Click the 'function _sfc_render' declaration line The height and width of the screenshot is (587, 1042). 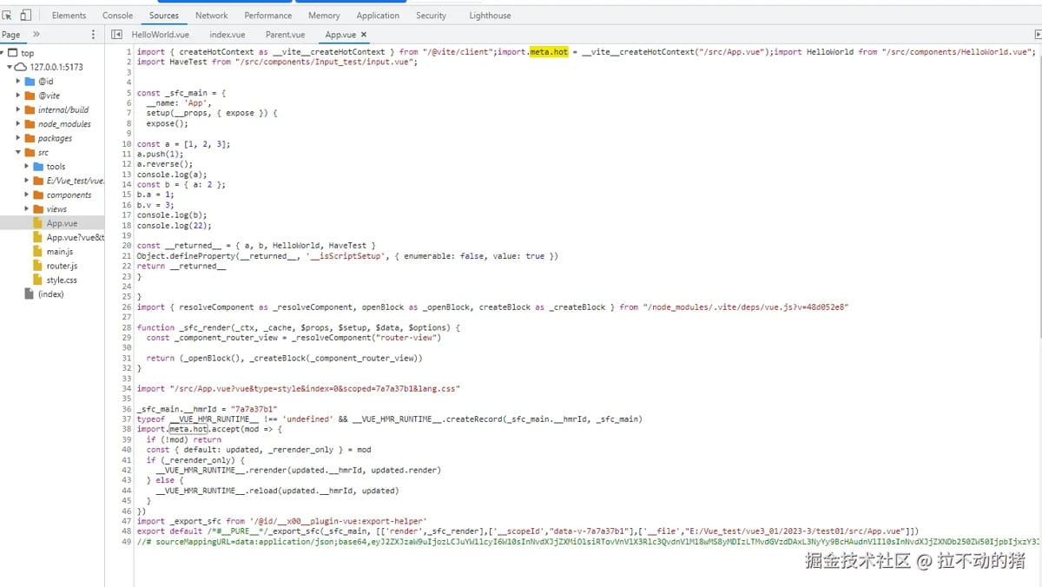pos(299,327)
